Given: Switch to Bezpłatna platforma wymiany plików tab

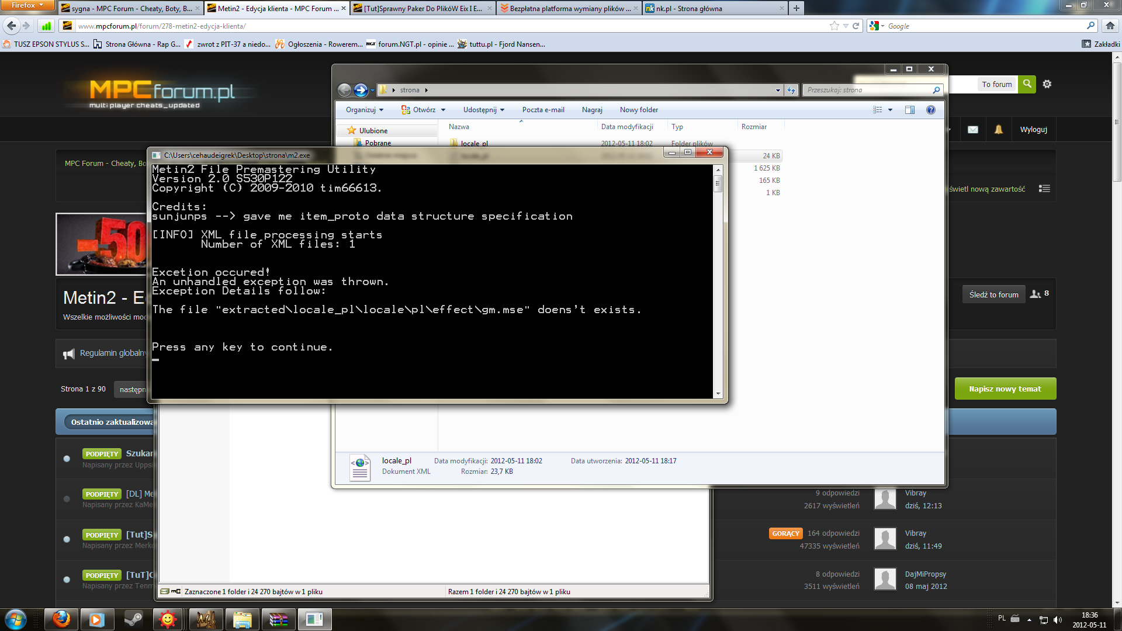Looking at the screenshot, I should [569, 8].
